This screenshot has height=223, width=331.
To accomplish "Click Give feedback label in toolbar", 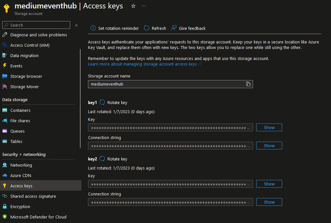I will tap(192, 28).
